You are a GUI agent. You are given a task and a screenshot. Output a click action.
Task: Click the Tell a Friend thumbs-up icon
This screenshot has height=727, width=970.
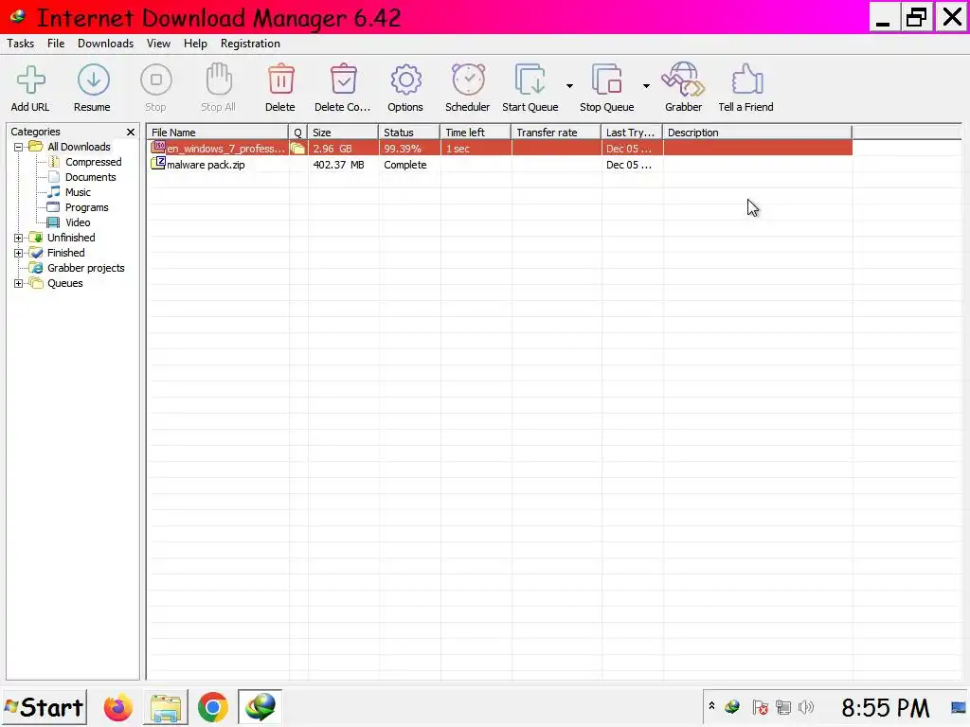pyautogui.click(x=746, y=80)
